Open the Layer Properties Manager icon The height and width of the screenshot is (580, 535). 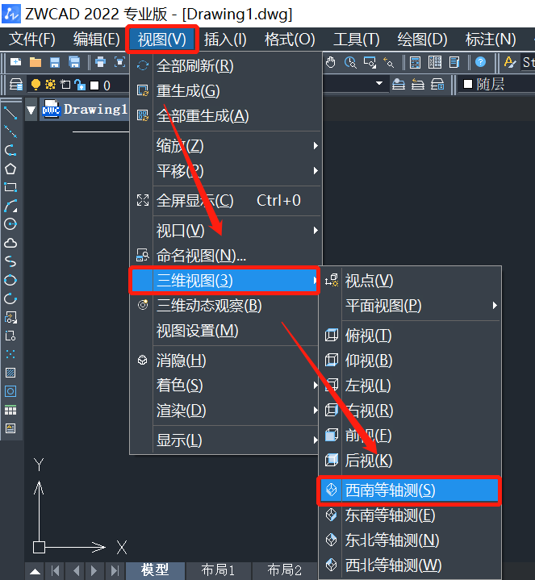tap(16, 85)
